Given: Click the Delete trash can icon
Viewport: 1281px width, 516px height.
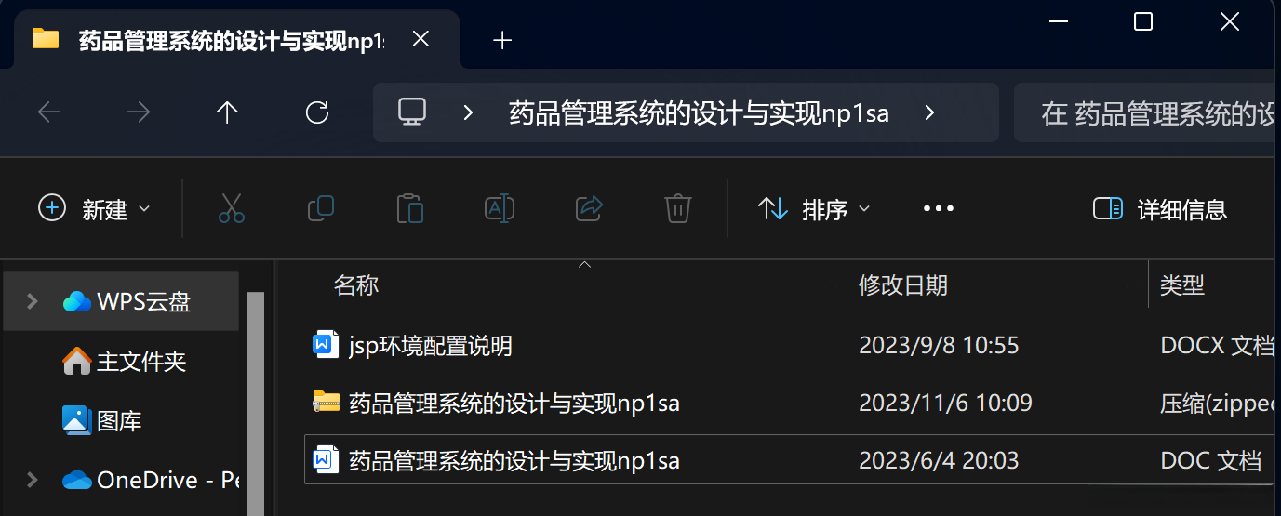Looking at the screenshot, I should tap(678, 208).
